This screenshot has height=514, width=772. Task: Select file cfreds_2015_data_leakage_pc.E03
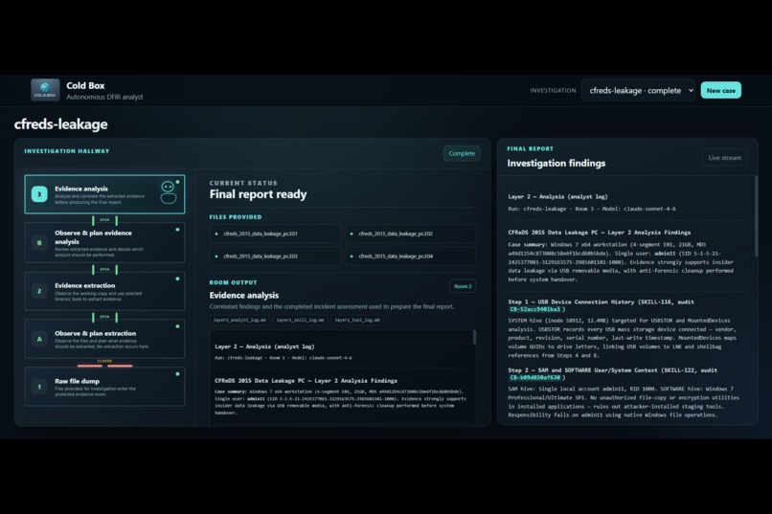coord(275,257)
